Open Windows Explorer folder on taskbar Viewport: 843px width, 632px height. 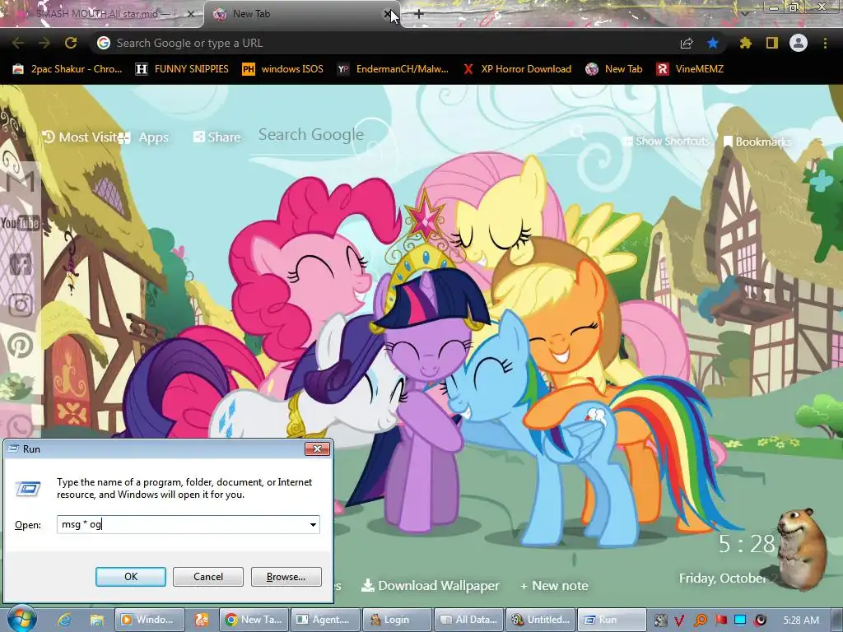97,620
